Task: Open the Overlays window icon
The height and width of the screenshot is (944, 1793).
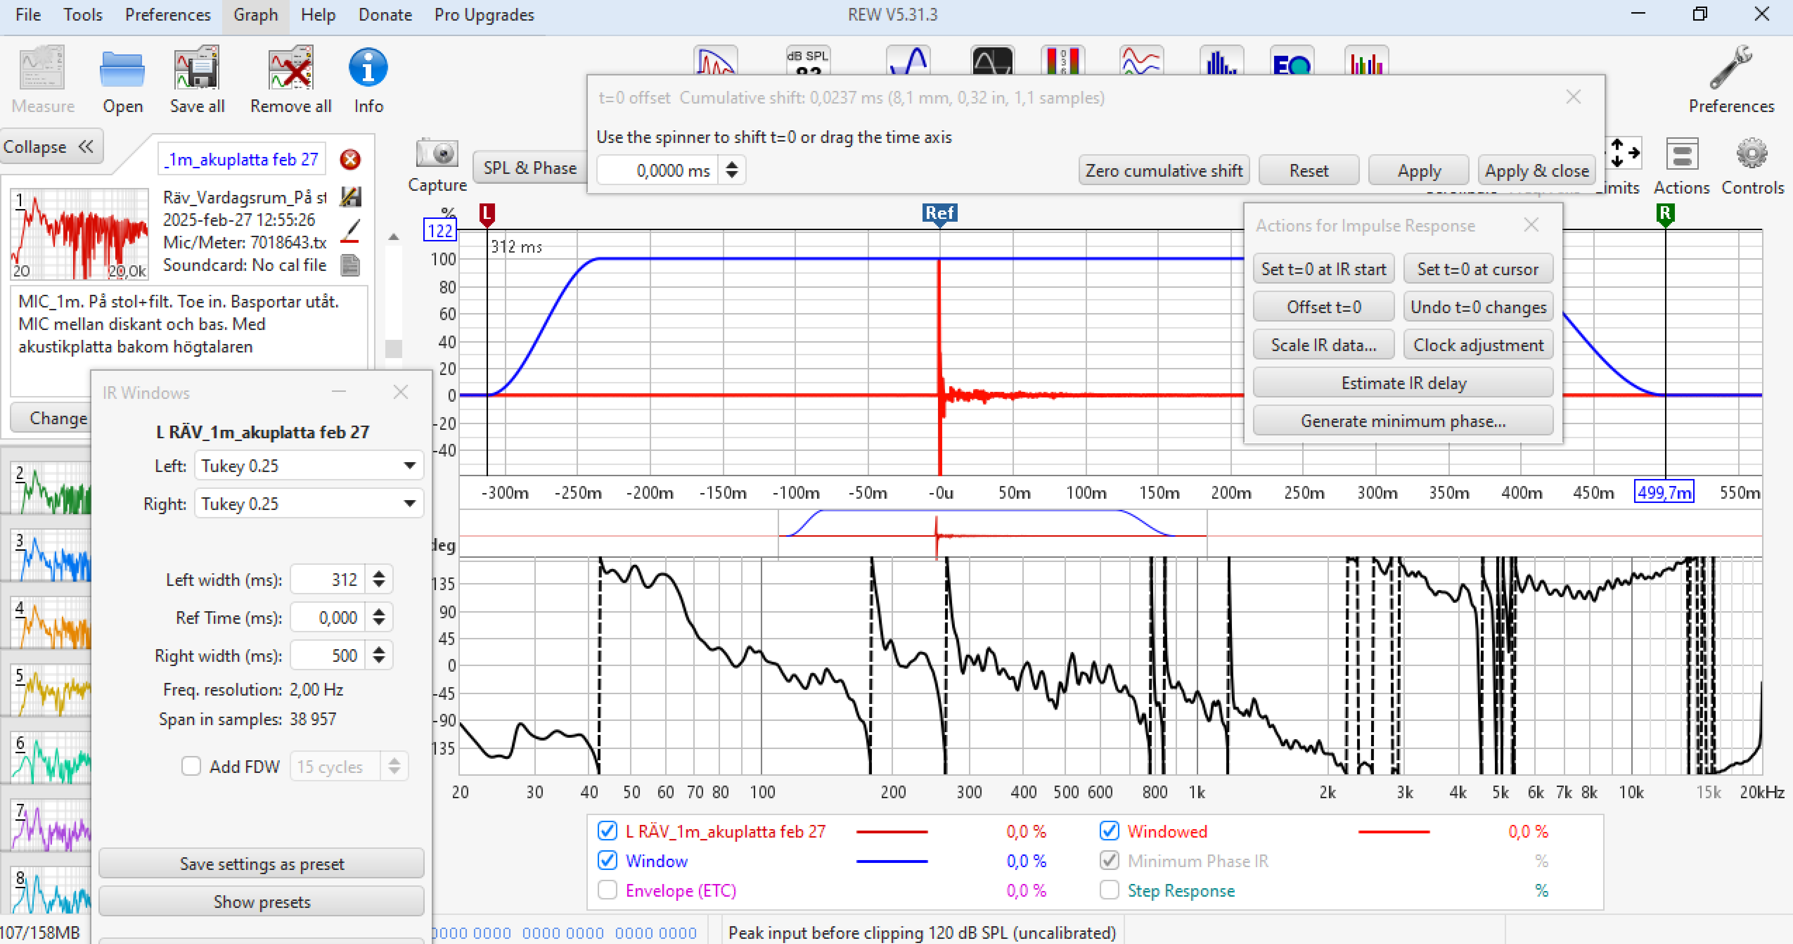Action: [x=1141, y=61]
